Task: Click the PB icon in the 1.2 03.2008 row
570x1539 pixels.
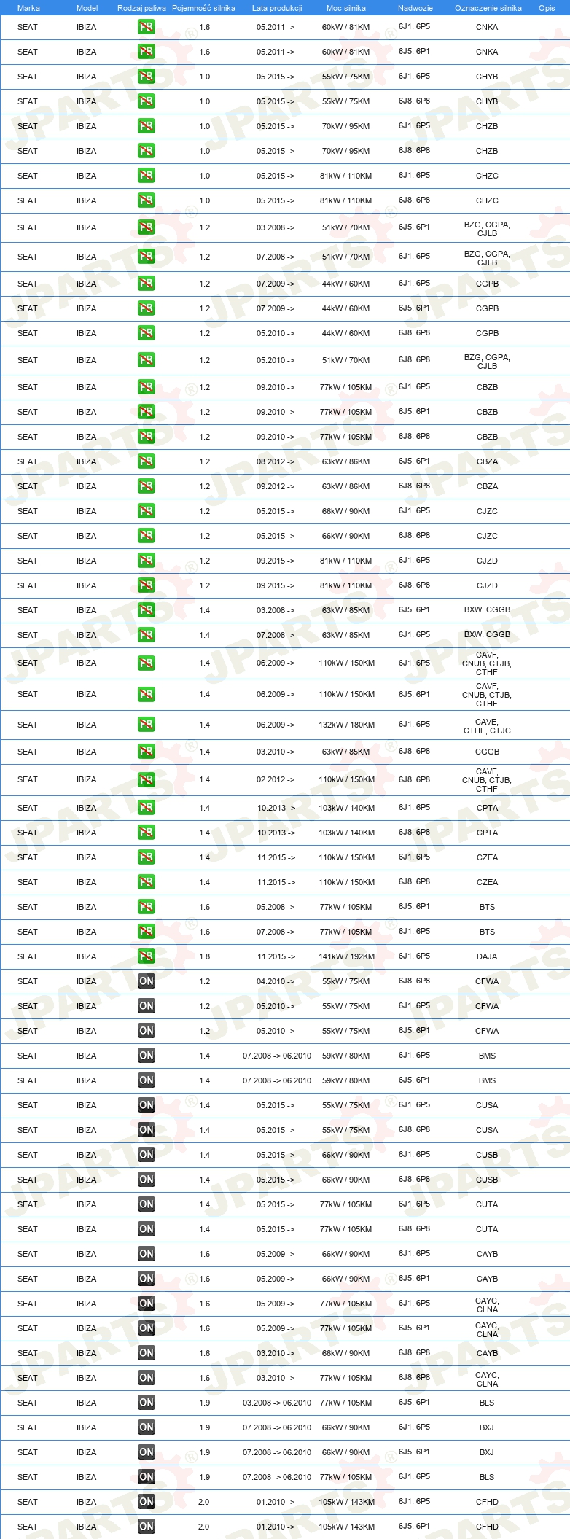Action: [146, 227]
